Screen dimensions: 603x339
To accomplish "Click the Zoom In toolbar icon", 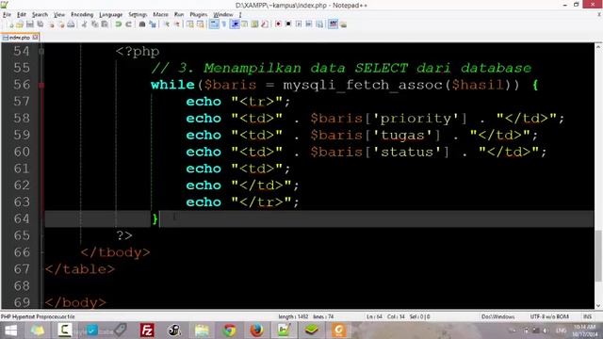I will point(166,24).
